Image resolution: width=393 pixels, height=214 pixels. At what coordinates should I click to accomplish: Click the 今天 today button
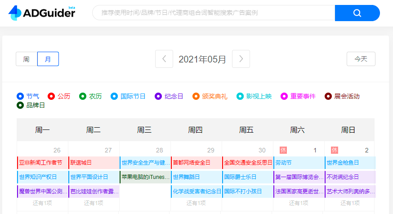[x=361, y=59]
